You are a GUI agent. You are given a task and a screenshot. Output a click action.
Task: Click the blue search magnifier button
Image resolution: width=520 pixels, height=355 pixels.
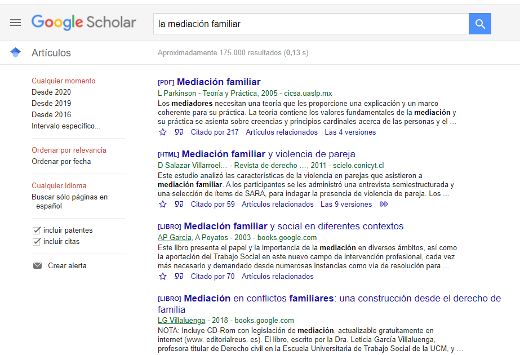(479, 23)
